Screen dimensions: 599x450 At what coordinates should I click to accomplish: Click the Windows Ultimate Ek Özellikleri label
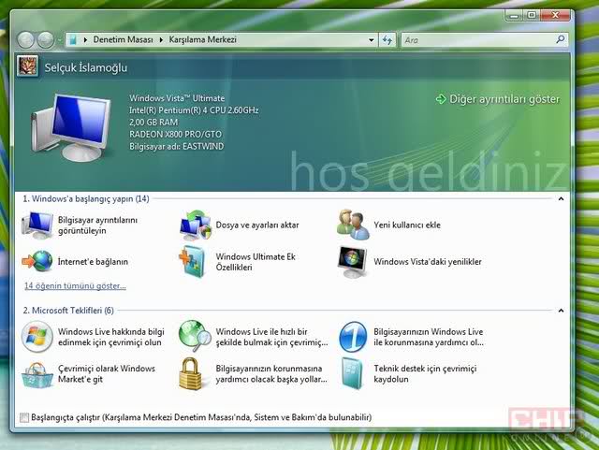pyautogui.click(x=256, y=262)
